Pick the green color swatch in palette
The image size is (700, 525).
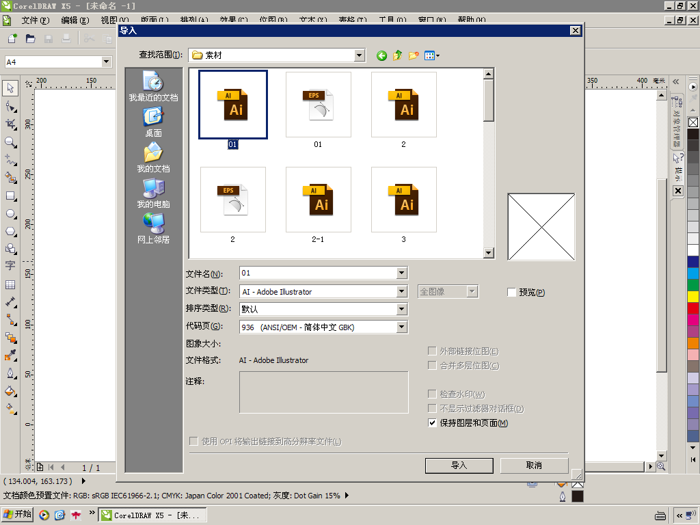pyautogui.click(x=693, y=285)
